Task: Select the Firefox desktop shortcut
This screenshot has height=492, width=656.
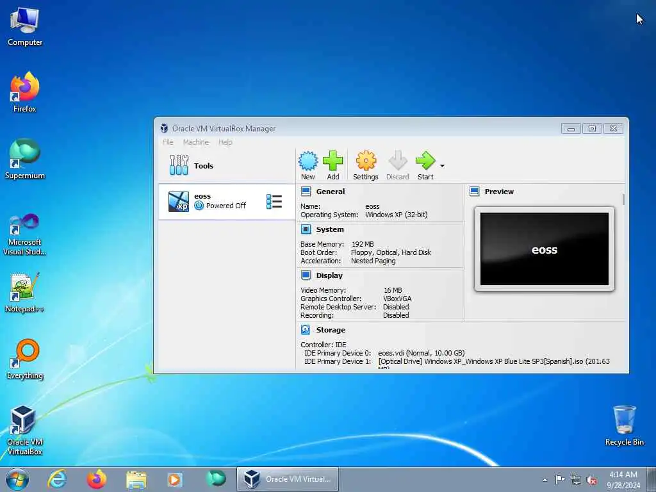Action: coord(25,92)
